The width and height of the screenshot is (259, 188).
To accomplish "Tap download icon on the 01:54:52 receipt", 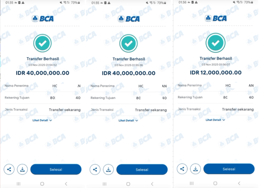I will [x=23, y=169].
